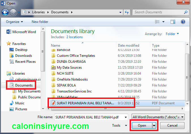Viewport: 191px width, 134px height.
Task: Click the grayed Forward arrow button
Action: (13, 12)
